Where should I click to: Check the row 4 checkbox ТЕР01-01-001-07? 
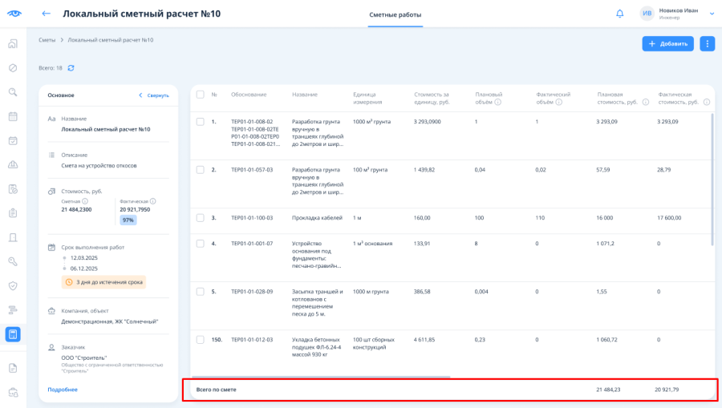[x=201, y=244]
